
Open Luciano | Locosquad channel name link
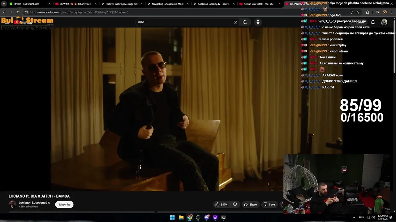pos(33,203)
